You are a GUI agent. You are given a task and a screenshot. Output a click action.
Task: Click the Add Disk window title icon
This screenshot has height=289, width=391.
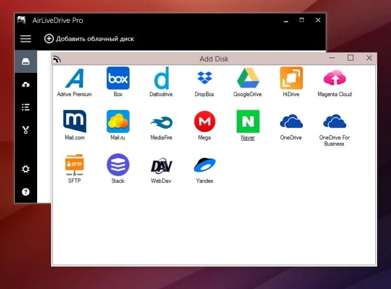click(57, 60)
